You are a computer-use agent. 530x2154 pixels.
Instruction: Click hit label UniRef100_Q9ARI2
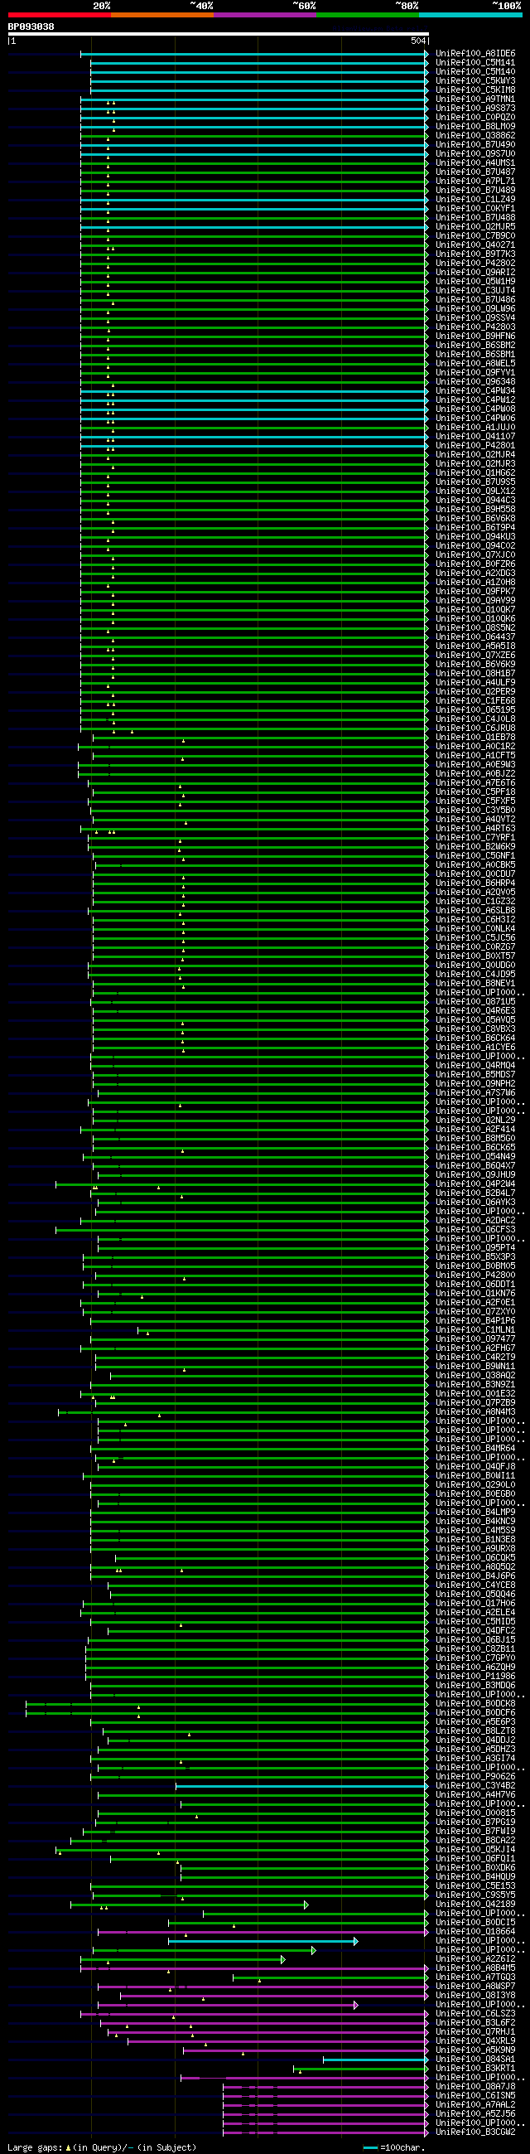(475, 273)
